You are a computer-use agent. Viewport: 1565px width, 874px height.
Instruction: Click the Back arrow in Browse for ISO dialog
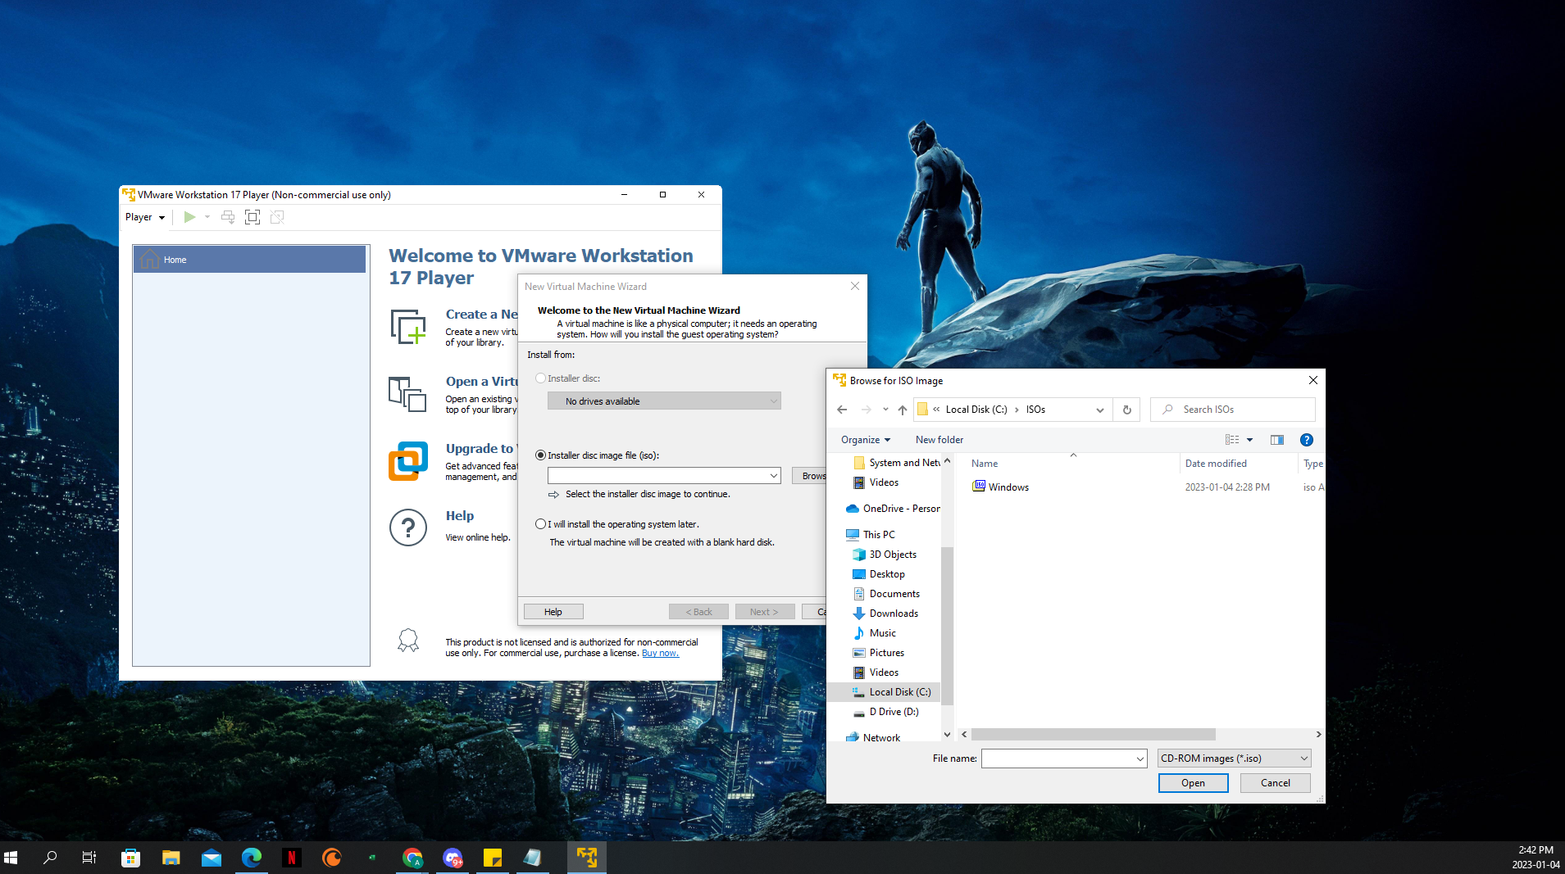(x=842, y=410)
